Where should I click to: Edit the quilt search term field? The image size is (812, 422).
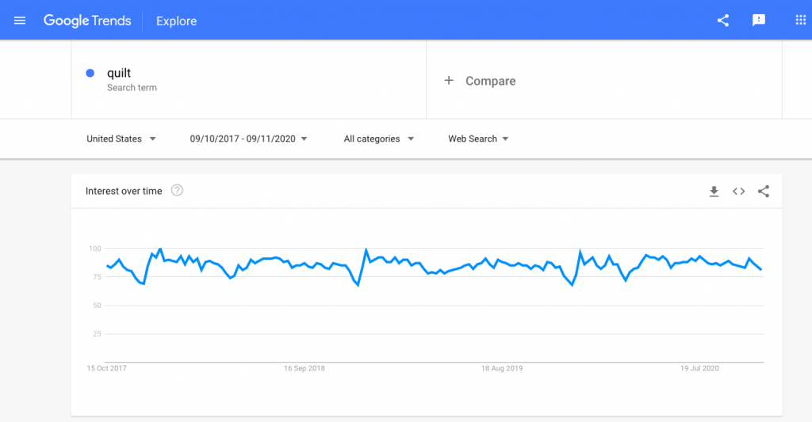point(248,80)
